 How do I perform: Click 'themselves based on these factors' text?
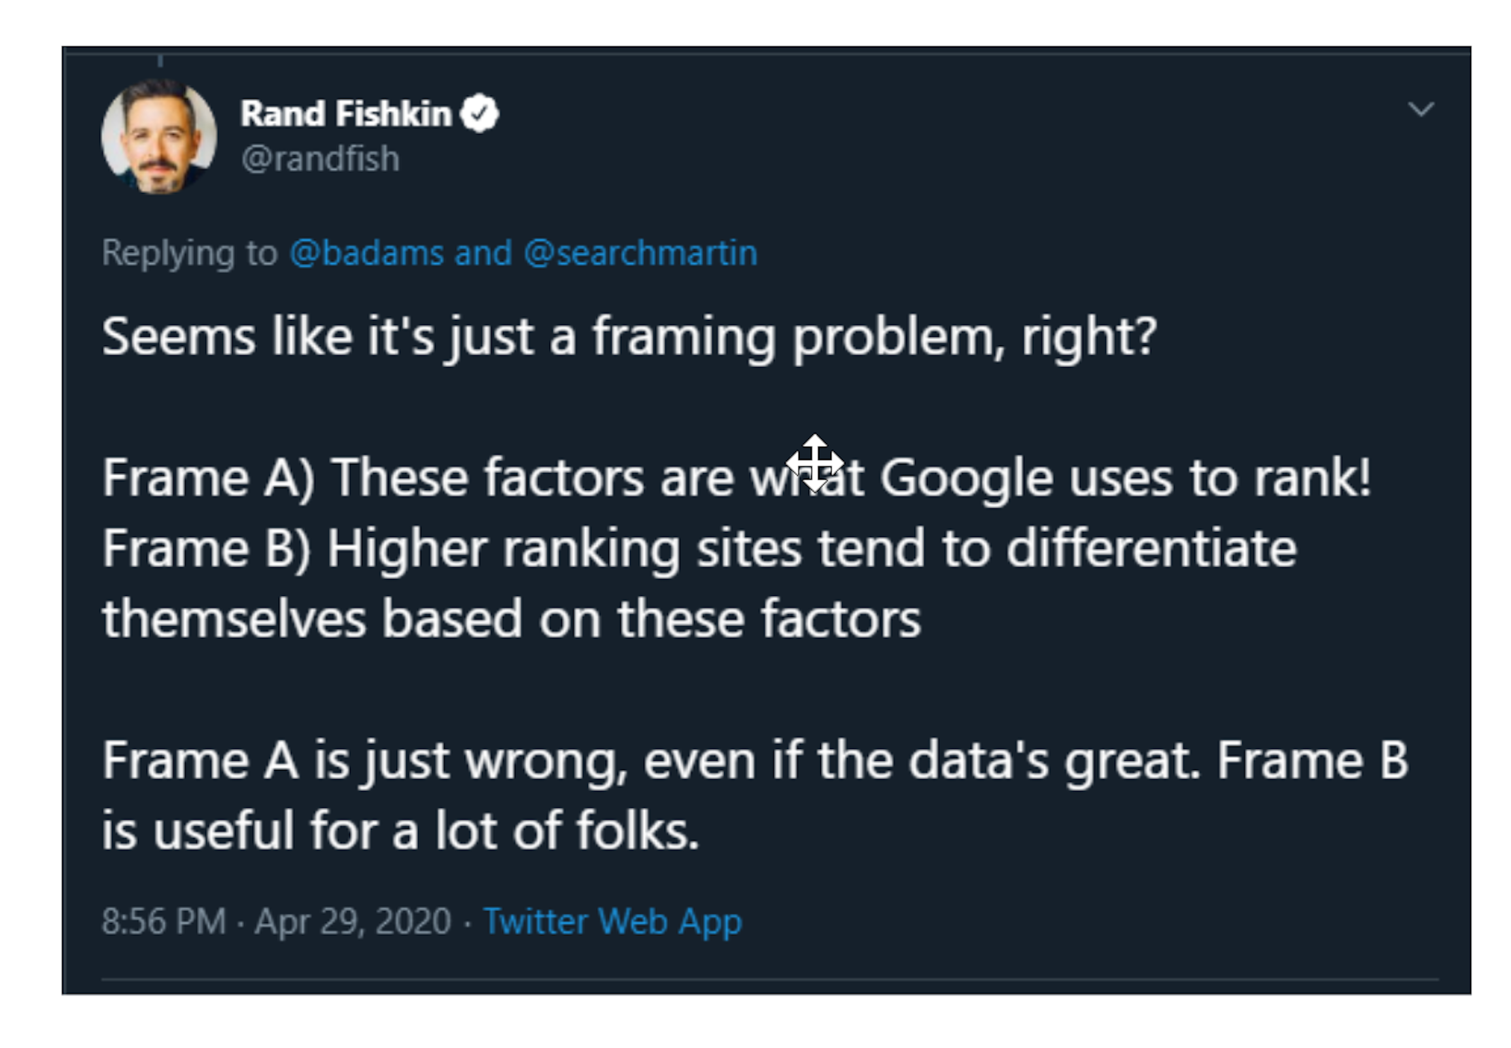tap(512, 620)
